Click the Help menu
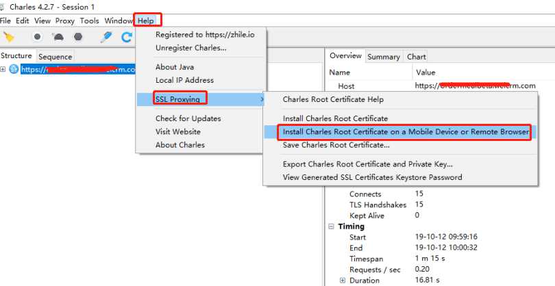The width and height of the screenshot is (555, 286). (146, 21)
